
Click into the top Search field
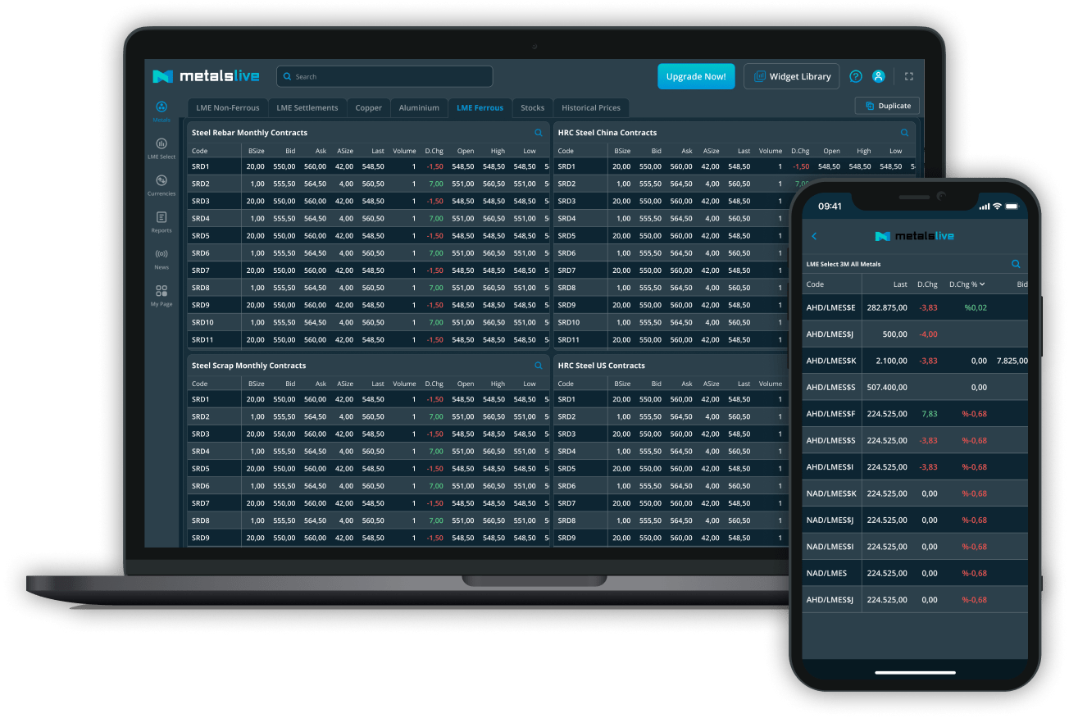pyautogui.click(x=385, y=76)
